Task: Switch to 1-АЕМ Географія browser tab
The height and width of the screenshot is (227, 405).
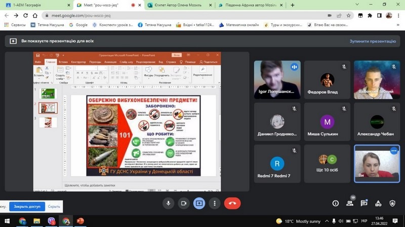Action: (37, 5)
